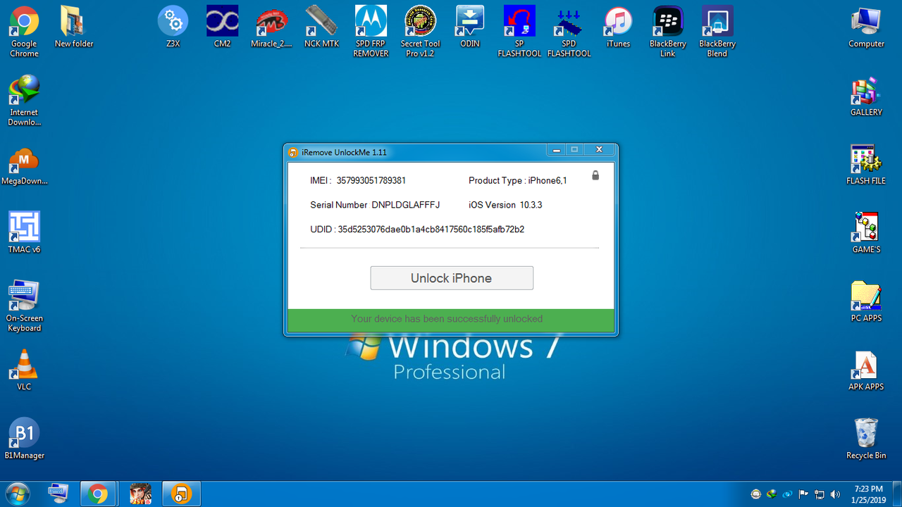Launch the Z3X desktop shortcut
902x507 pixels.
[173, 27]
